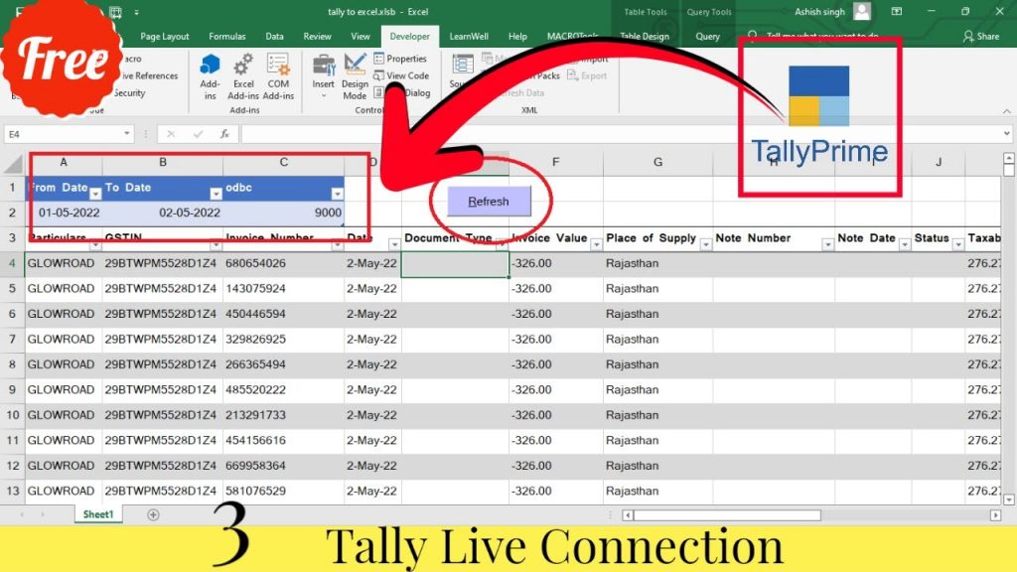Open Excel Add-ins manager
This screenshot has width=1017, height=572.
(243, 76)
